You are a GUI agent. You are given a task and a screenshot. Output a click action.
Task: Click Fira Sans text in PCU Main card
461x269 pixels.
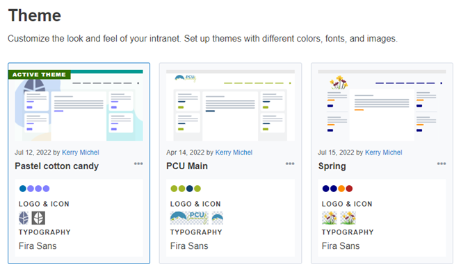(189, 246)
